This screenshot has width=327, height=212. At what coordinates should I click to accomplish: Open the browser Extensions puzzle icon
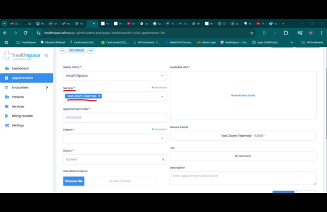point(286,33)
